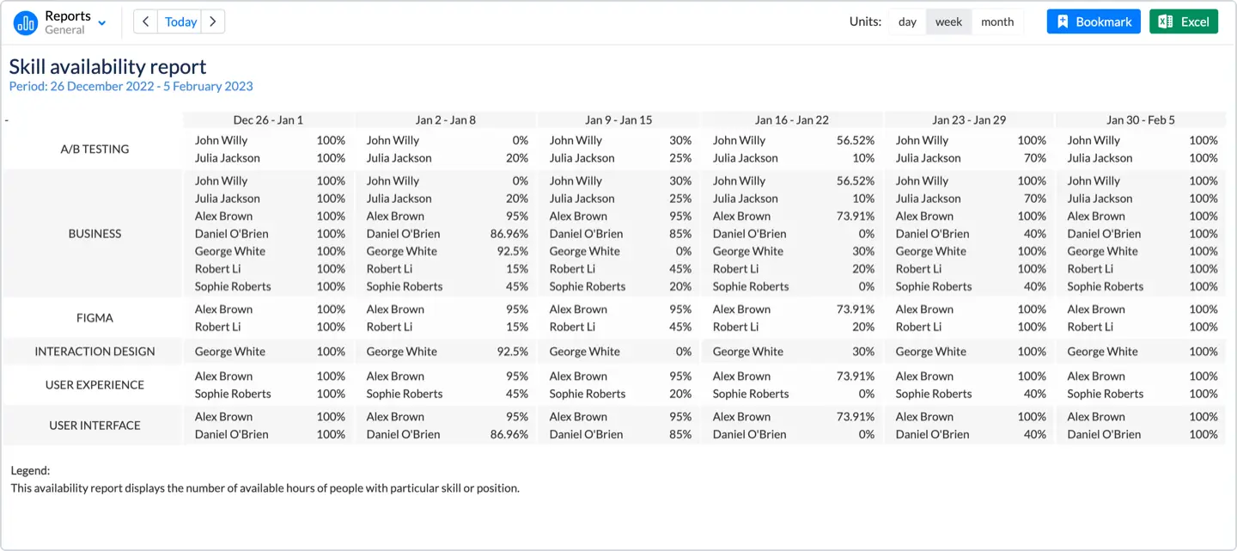1237x551 pixels.
Task: Open the Reports General dropdown chevron
Action: 102,23
